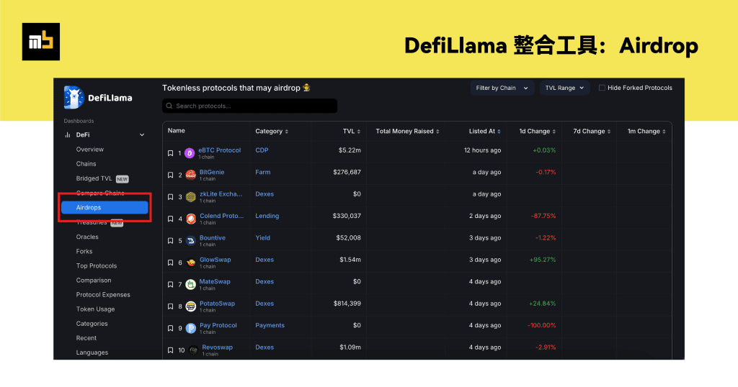The image size is (738, 387).
Task: Open the Farm category link
Action: coord(262,173)
